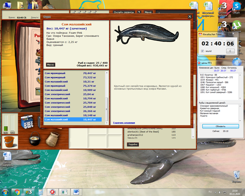Select Сом электрический 26,266 кг row

coord(73,111)
